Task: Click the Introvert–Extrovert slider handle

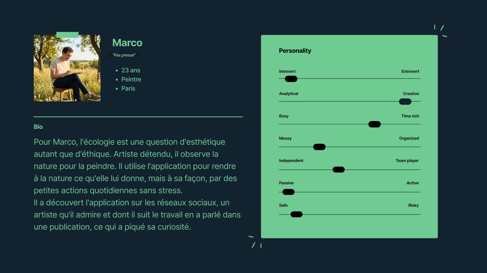Action: coord(291,79)
